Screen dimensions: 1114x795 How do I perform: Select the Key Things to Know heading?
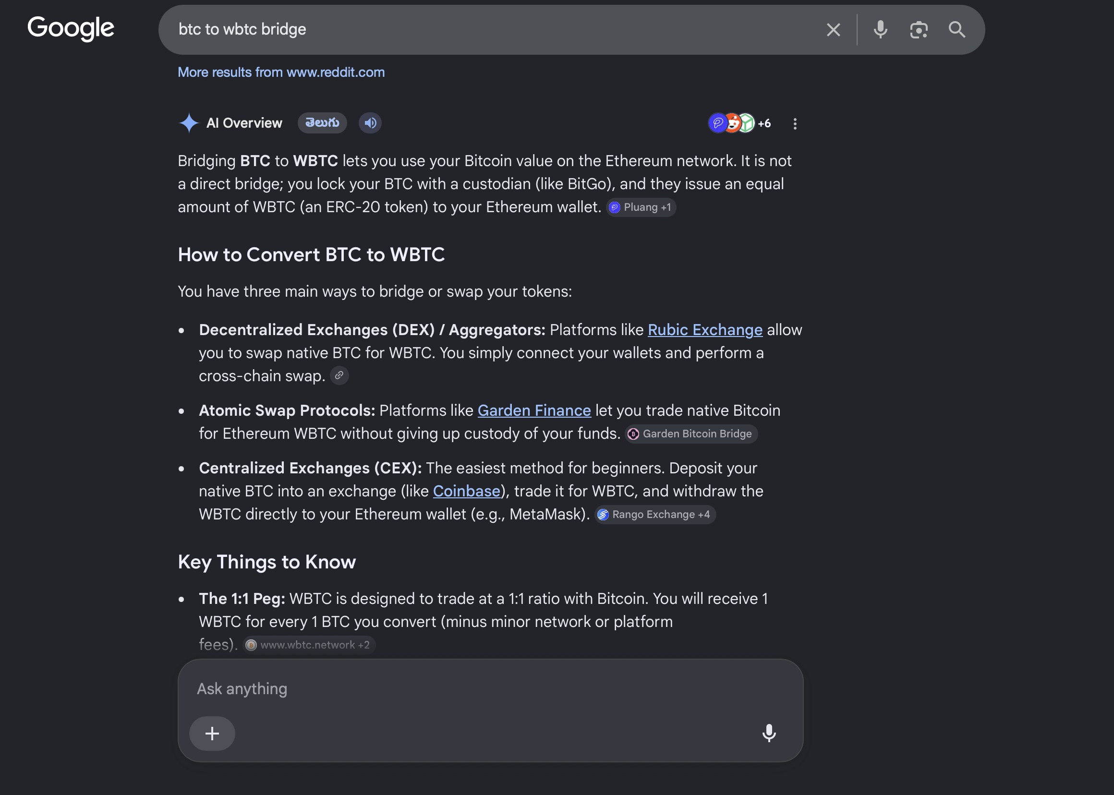click(x=267, y=562)
